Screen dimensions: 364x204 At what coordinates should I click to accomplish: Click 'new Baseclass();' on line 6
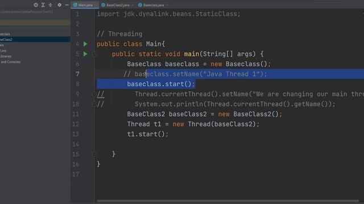(241, 64)
